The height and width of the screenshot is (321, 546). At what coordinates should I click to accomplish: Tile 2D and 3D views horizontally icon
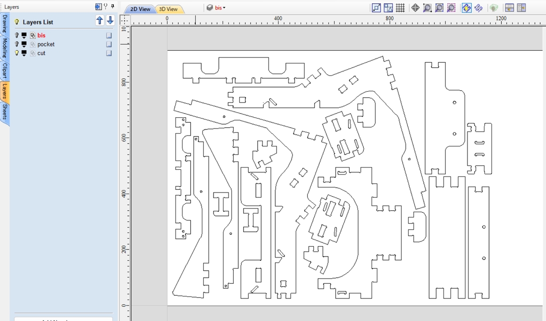coord(509,8)
